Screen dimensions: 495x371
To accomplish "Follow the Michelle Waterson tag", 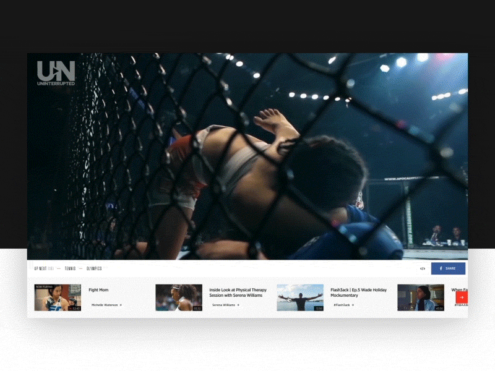I will coord(106,305).
